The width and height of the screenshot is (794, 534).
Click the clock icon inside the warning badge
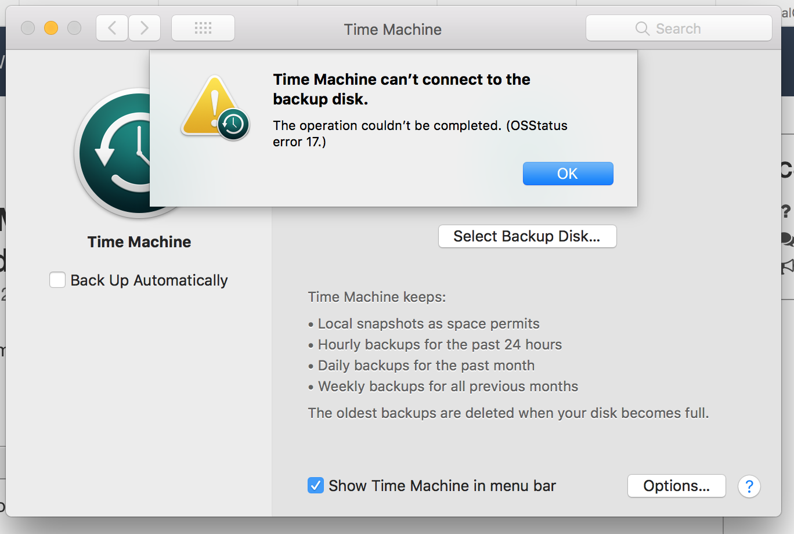point(234,125)
